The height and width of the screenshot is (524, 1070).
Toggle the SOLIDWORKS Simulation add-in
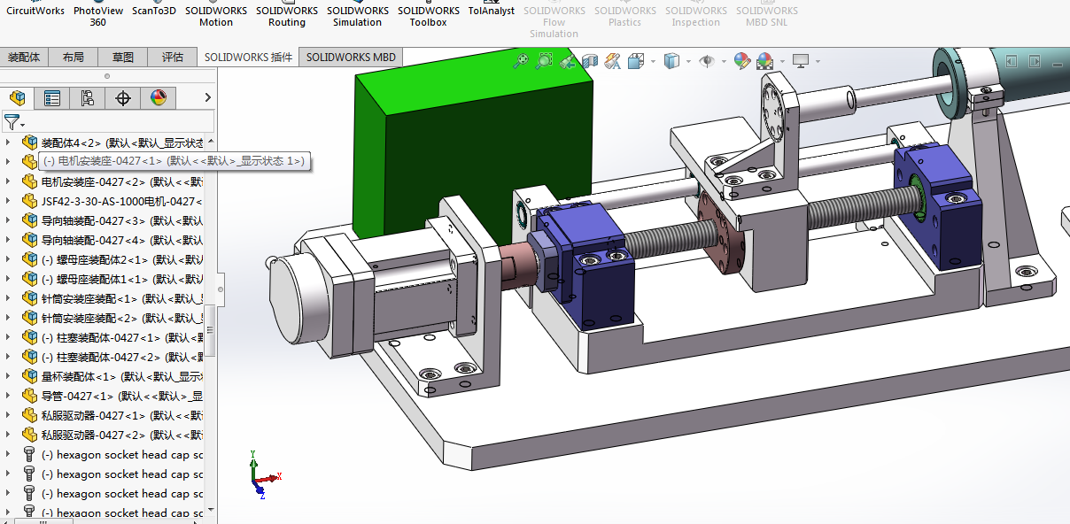point(358,16)
